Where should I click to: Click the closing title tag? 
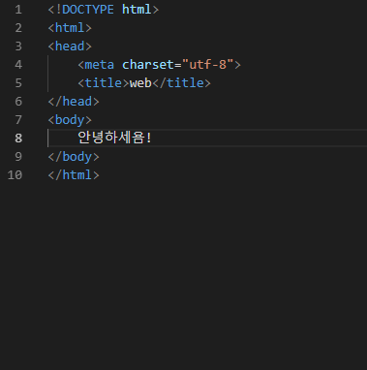point(181,83)
